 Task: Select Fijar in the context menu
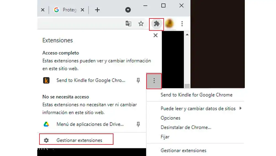[x=165, y=137]
